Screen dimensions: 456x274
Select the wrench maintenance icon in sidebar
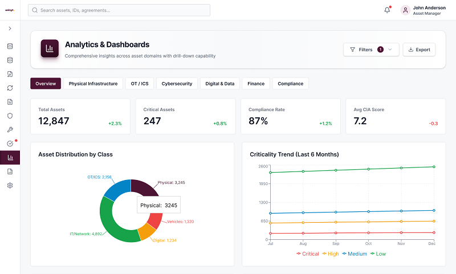(10, 130)
